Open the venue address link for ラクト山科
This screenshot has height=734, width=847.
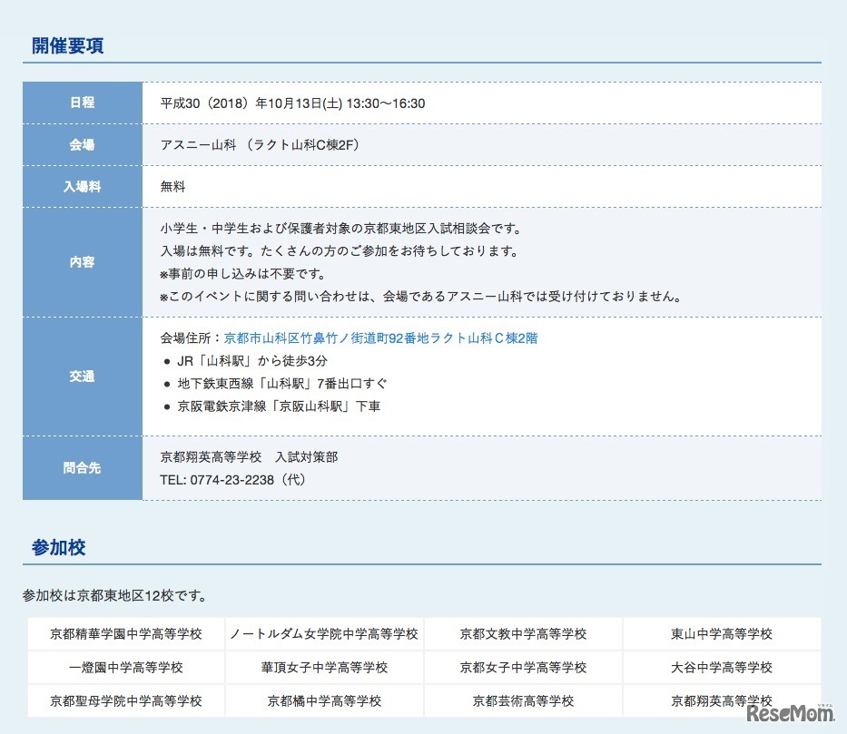tap(380, 338)
